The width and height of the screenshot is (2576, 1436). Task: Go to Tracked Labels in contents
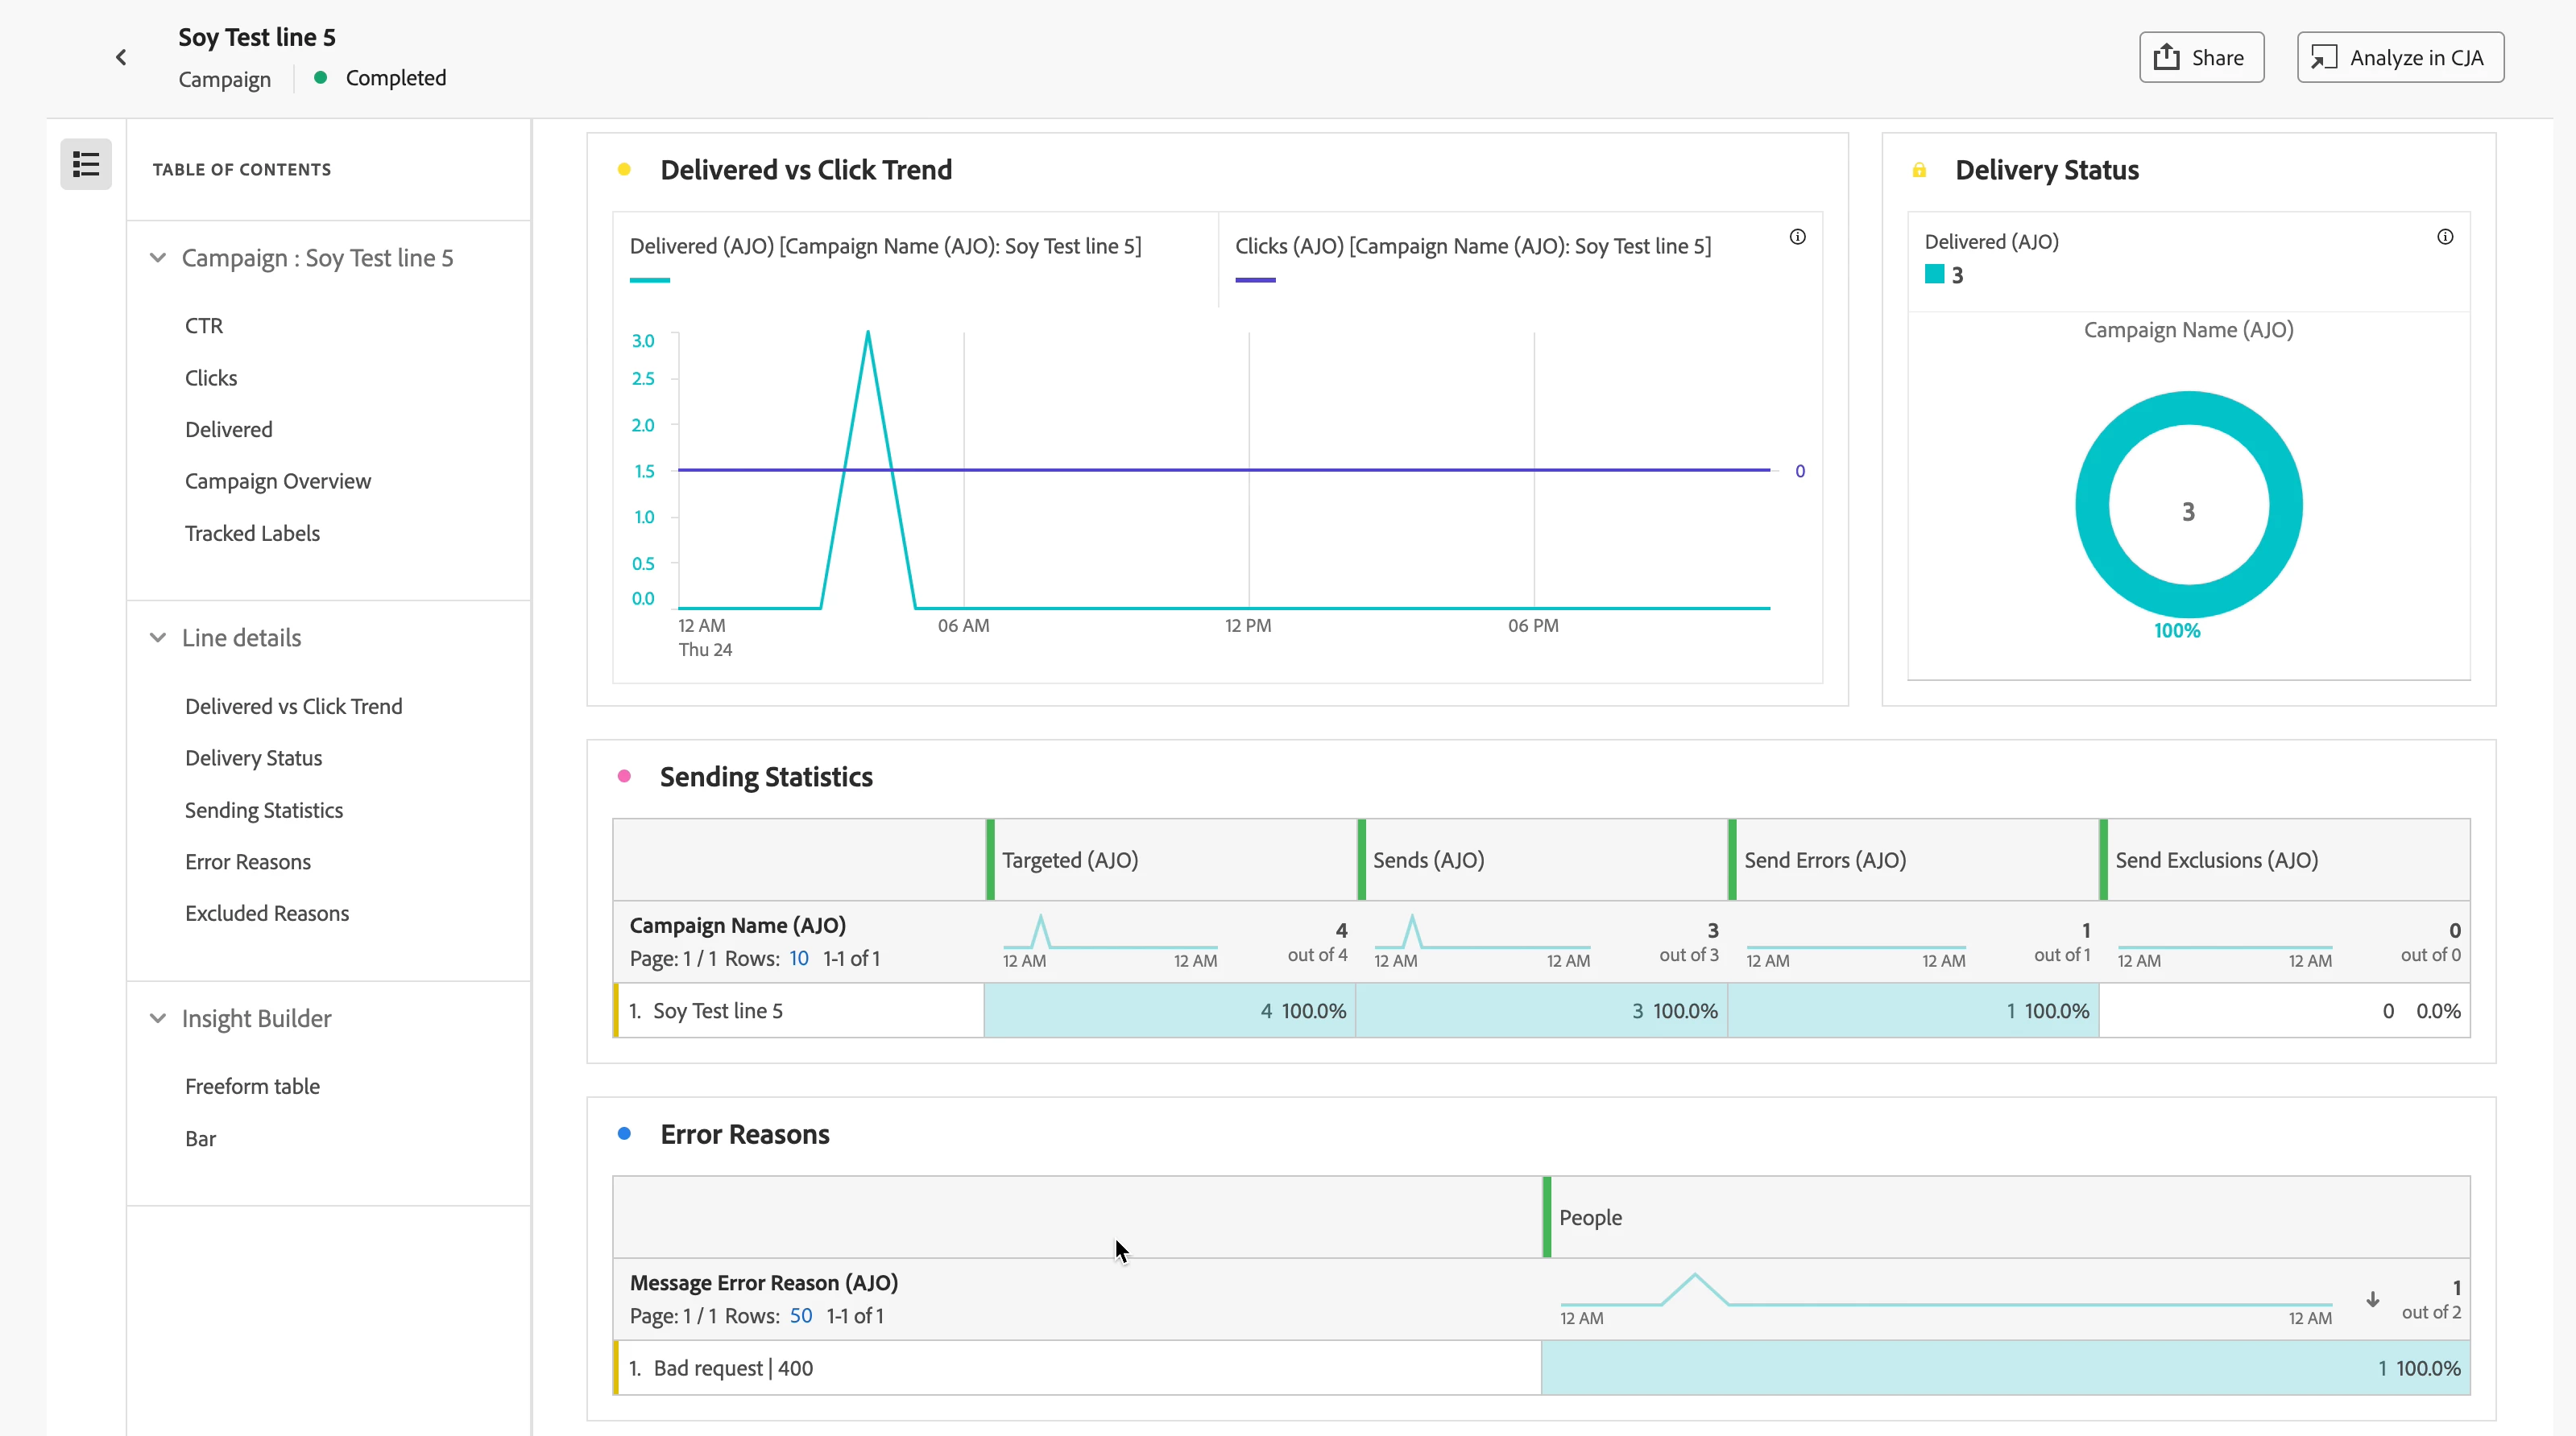[x=252, y=534]
